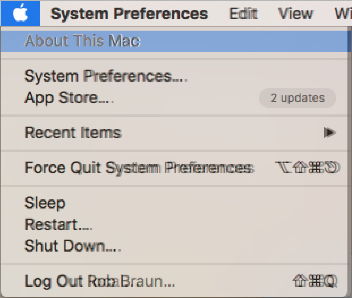Choose About This Mac
The width and height of the screenshot is (352, 298).
pyautogui.click(x=83, y=41)
